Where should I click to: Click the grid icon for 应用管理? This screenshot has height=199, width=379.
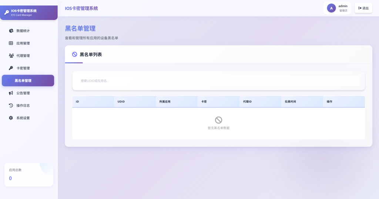point(11,43)
